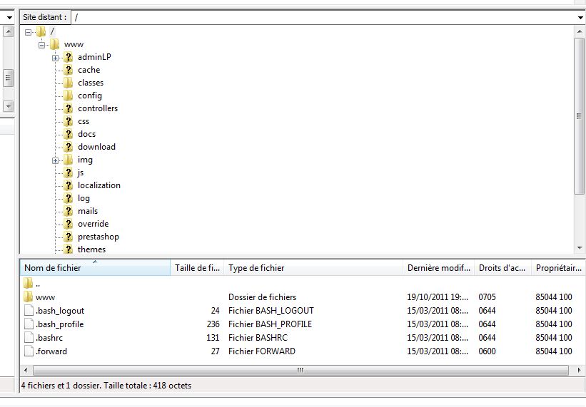Click the mails unknown-folder icon
The width and height of the screenshot is (586, 407).
[x=68, y=211]
